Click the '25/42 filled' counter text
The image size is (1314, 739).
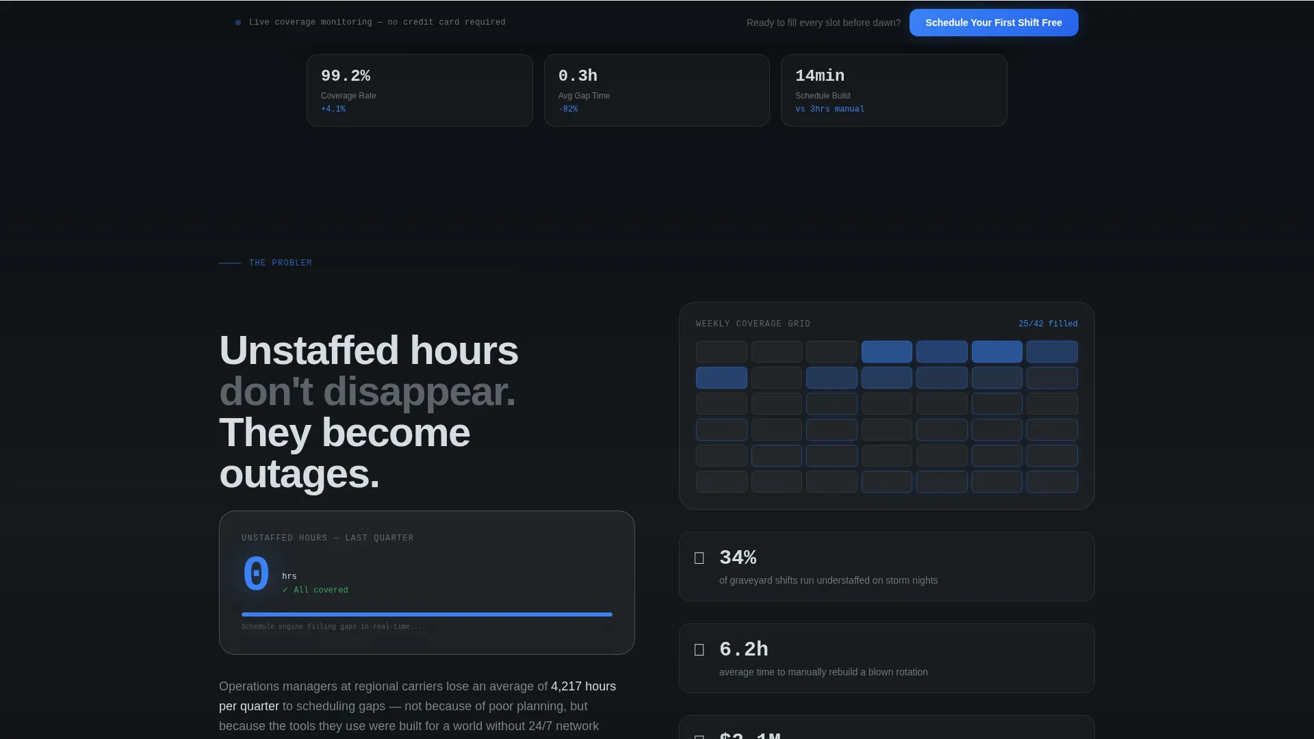[1048, 324]
